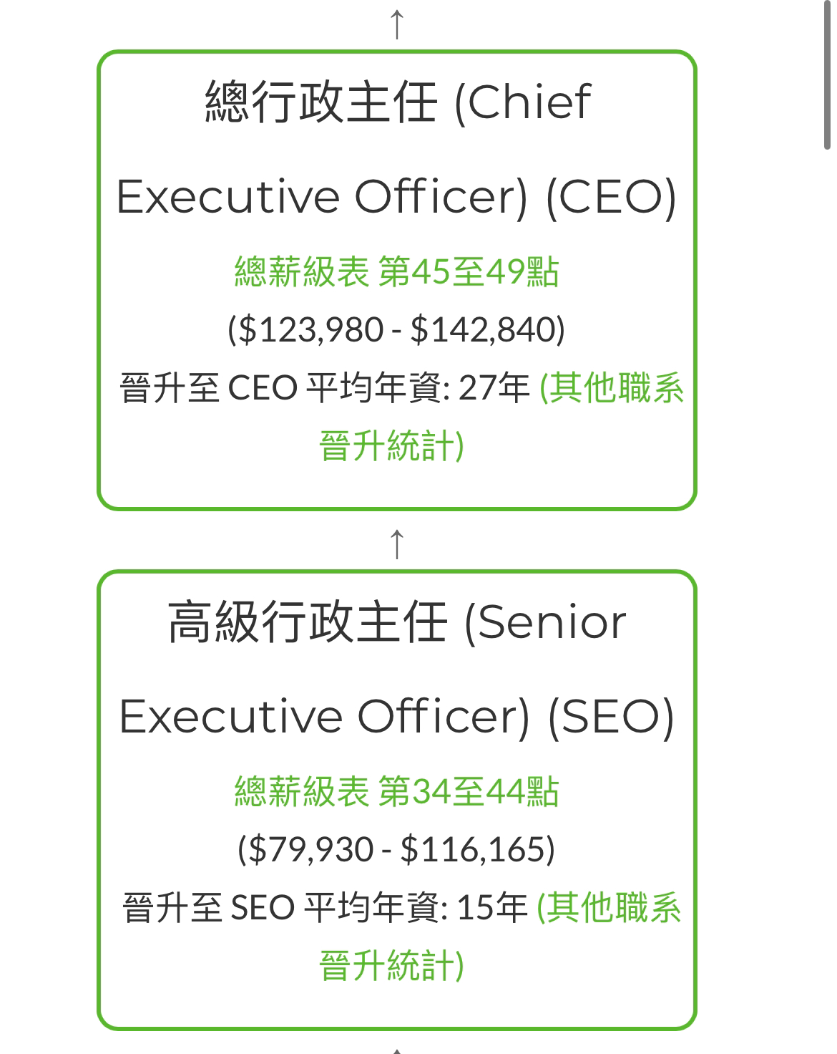Viewport: 837px width, 1054px height.
Task: Click the salary range $79,930 - $116,165
Action: (396, 849)
